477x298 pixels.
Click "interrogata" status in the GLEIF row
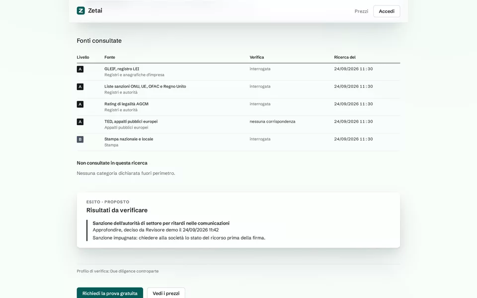click(260, 69)
